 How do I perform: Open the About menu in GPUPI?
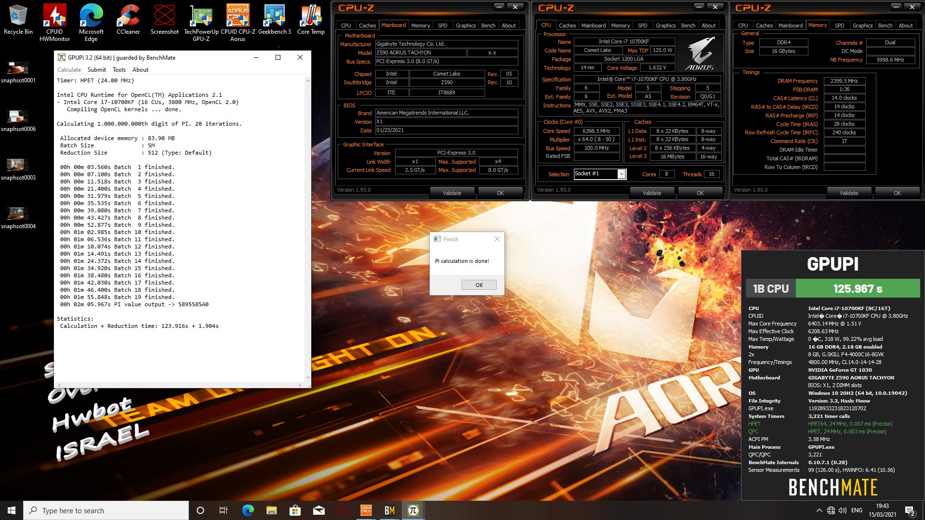pos(140,70)
